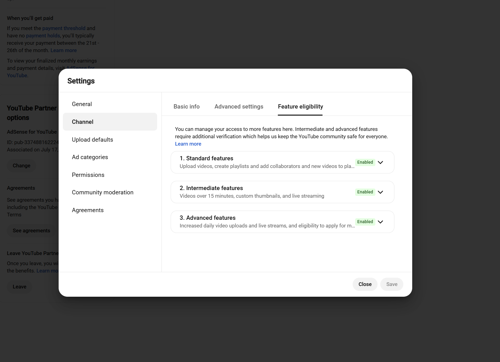Open Community moderation section
Viewport: 500px width, 362px height.
[110, 192]
